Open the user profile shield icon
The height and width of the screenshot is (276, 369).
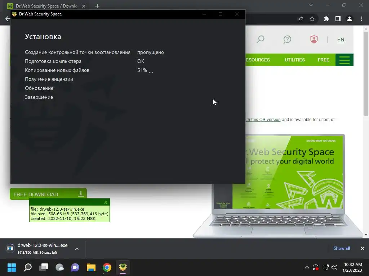pos(314,39)
